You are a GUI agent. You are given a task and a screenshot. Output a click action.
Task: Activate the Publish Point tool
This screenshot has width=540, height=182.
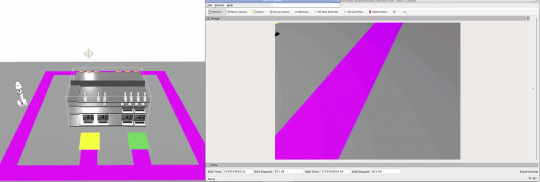tap(377, 11)
